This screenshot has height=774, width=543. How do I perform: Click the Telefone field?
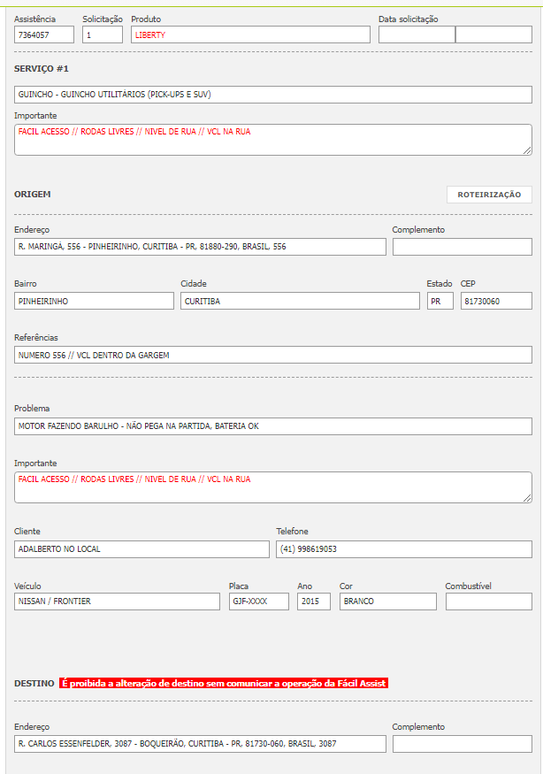[x=404, y=549]
